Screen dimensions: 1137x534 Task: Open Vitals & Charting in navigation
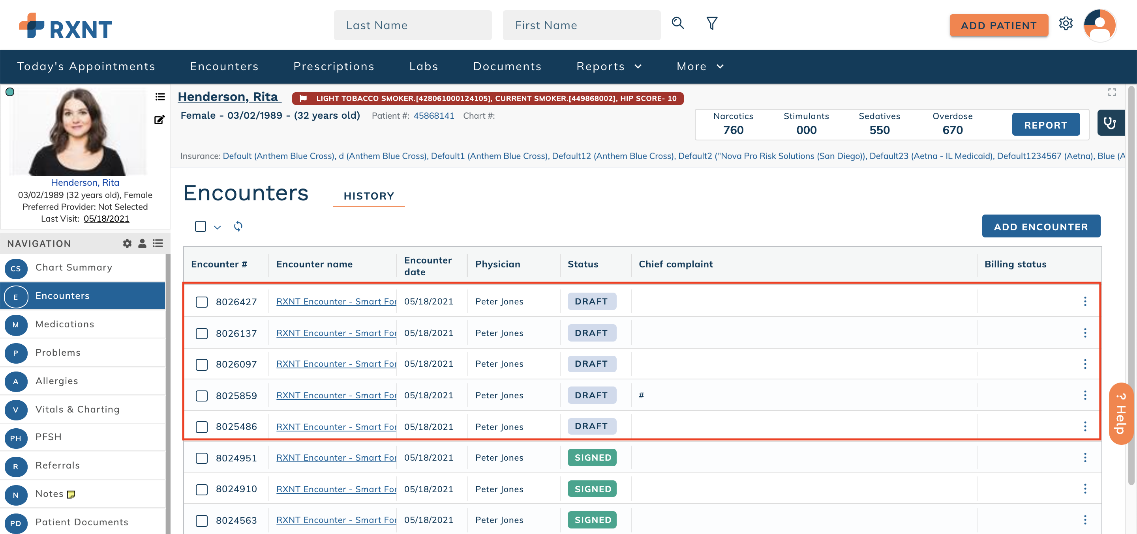click(83, 409)
